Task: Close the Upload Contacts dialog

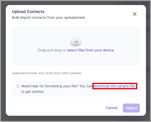Action: (135, 14)
